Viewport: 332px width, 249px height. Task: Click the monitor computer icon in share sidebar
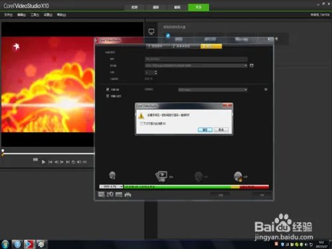(151, 32)
